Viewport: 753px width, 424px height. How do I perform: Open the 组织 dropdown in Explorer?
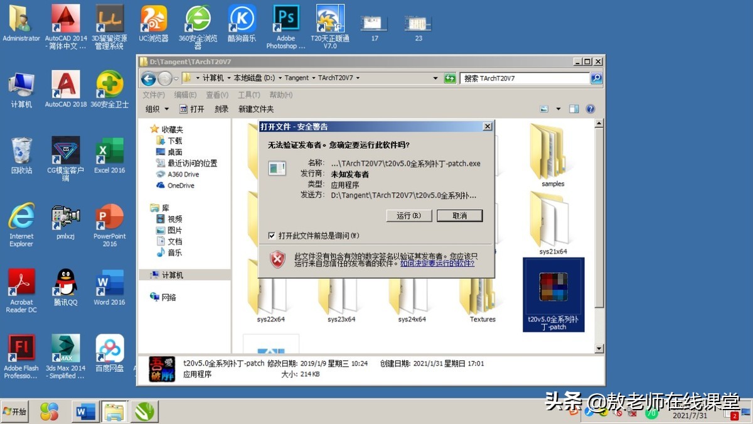(156, 108)
